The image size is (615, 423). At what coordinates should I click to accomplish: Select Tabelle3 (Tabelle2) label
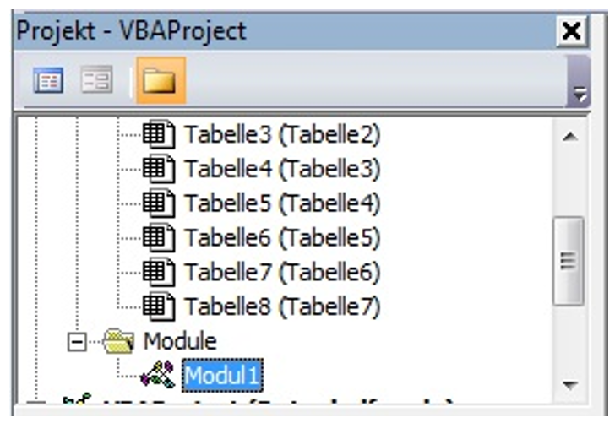pos(282,134)
